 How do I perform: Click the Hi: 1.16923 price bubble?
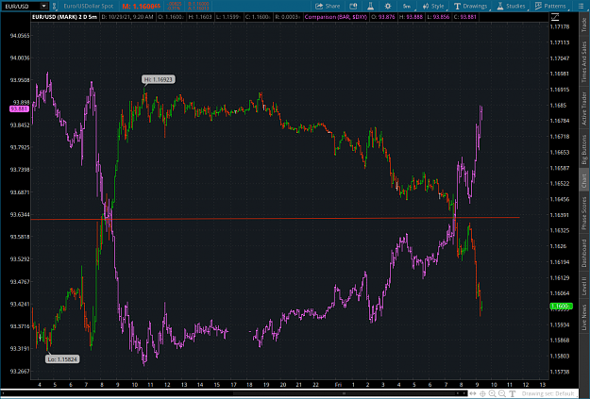159,79
